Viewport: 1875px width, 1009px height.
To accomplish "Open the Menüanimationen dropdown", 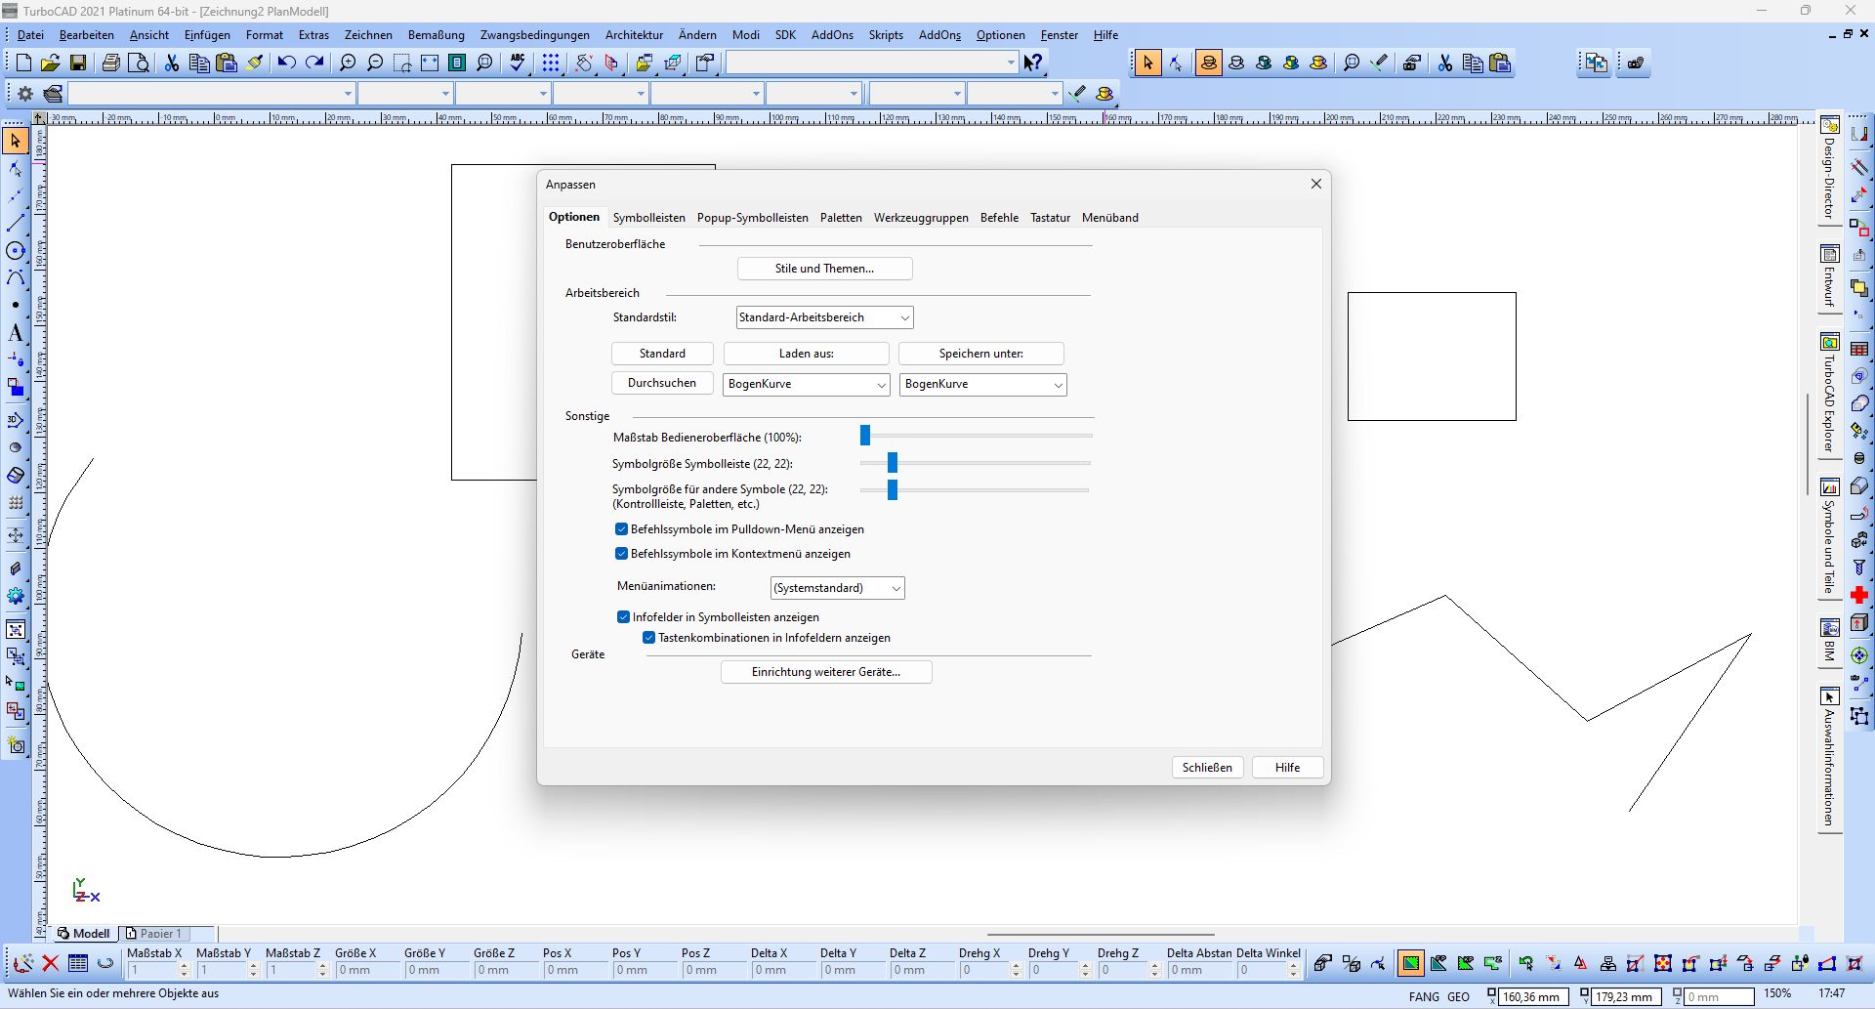I will click(837, 588).
